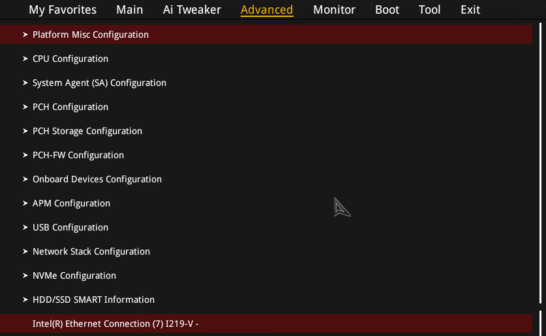Open the Platform Misc Configuration submenu
The width and height of the screenshot is (546, 336).
point(266,35)
